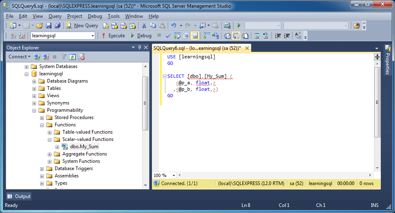Refresh Object Explorer with the refresh icon
The image size is (395, 213).
72,57
